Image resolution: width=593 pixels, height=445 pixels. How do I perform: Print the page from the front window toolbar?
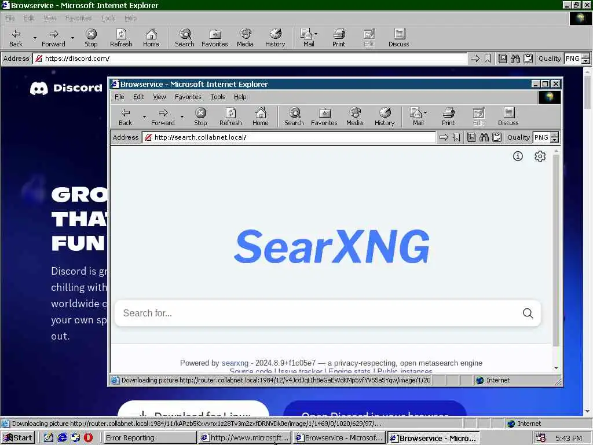click(x=448, y=117)
